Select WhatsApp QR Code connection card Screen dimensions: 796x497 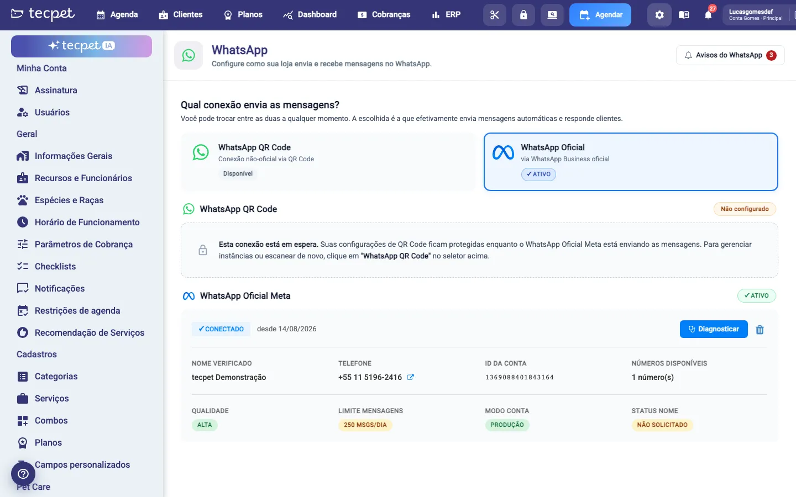[328, 162]
